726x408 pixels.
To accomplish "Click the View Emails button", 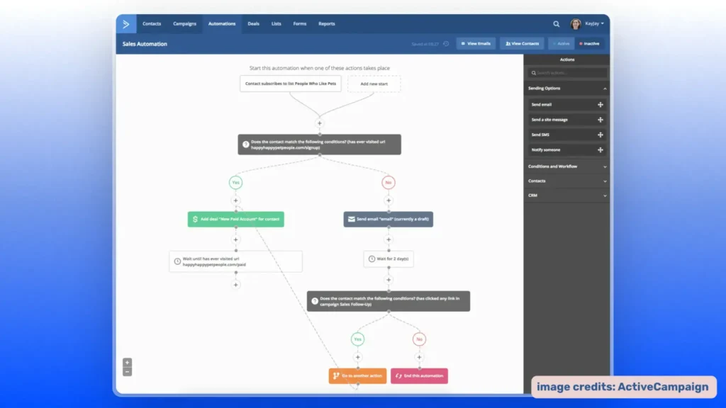I will [x=476, y=43].
